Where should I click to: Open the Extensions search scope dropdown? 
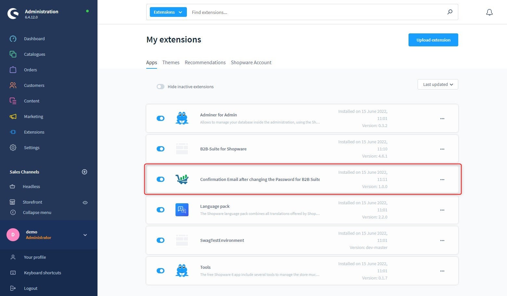click(x=168, y=12)
